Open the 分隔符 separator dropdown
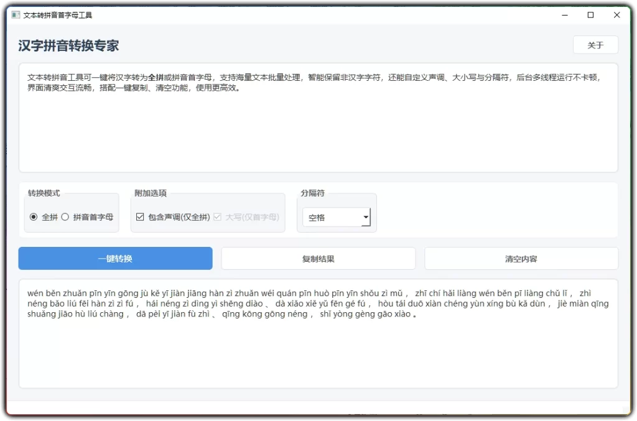This screenshot has width=637, height=421. pos(336,218)
